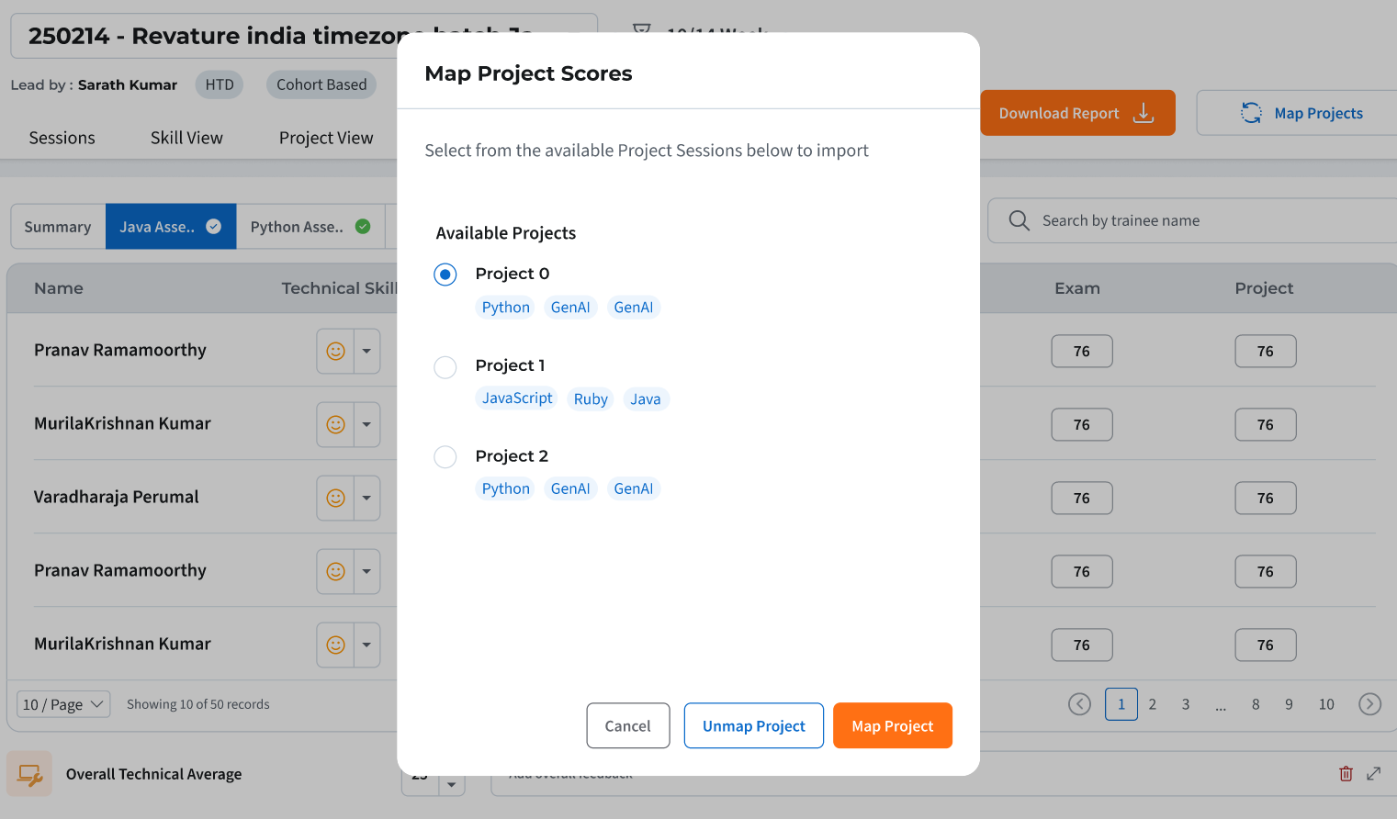The height and width of the screenshot is (819, 1397).
Task: Select the Project 2 radio button
Action: 445,457
